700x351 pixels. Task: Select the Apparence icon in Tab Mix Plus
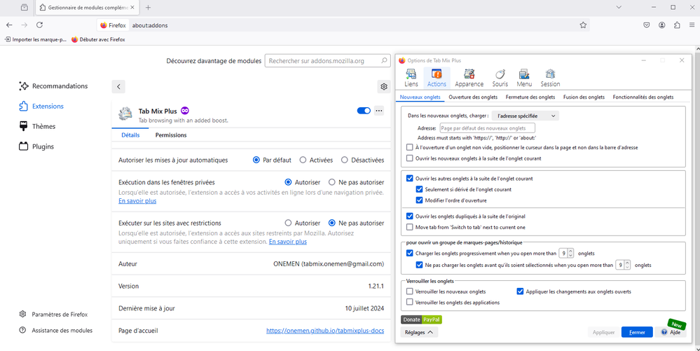click(x=469, y=78)
